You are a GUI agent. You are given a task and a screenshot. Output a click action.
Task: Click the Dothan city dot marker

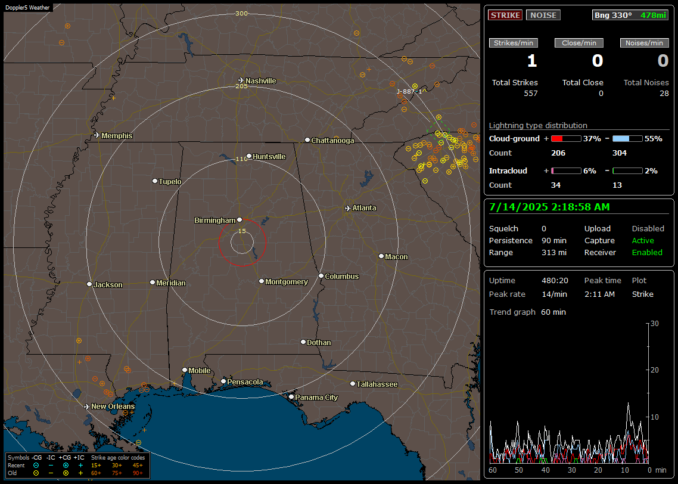(x=303, y=342)
